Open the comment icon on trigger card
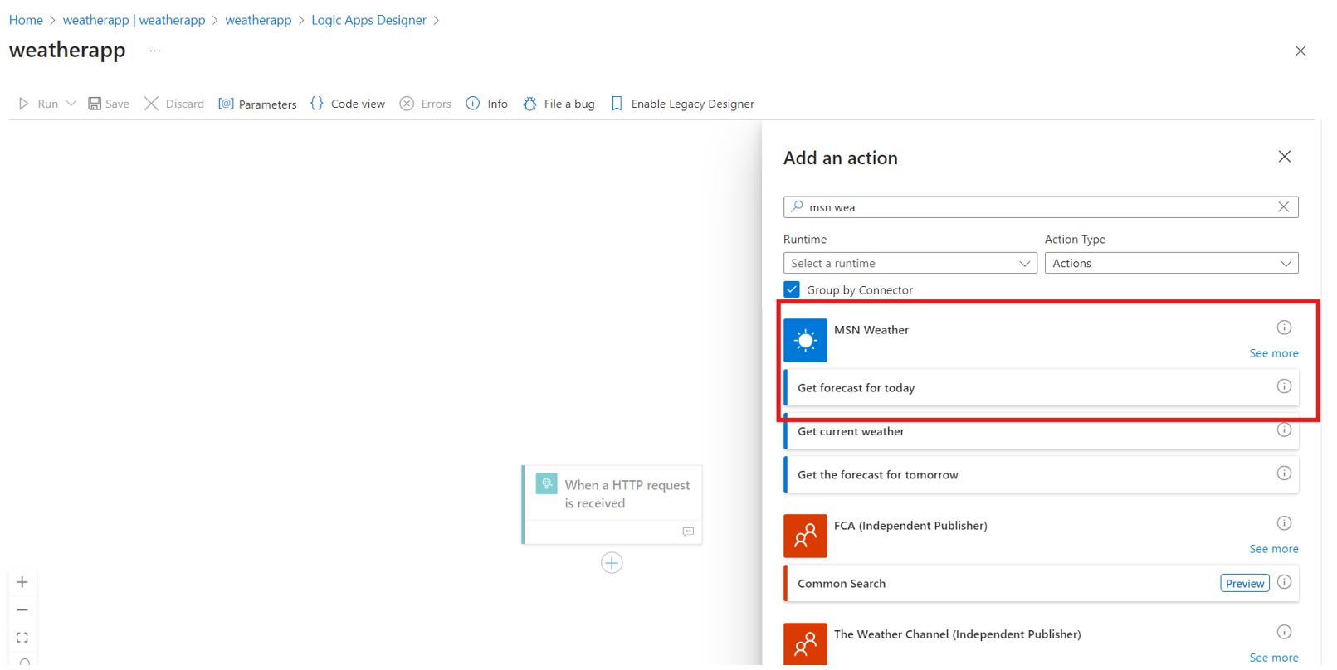Image resolution: width=1337 pixels, height=670 pixels. click(688, 532)
